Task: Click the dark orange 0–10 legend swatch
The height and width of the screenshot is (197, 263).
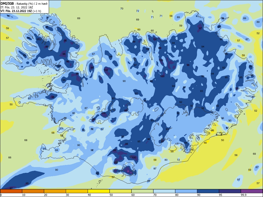Action: tap(11, 191)
